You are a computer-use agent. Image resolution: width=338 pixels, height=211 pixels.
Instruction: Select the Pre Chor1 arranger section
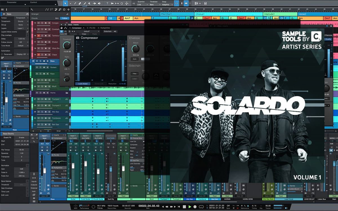177,14
